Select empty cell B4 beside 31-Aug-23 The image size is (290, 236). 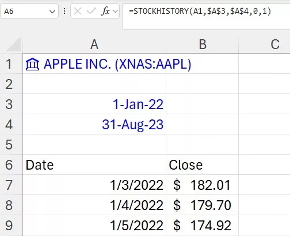tap(203, 124)
